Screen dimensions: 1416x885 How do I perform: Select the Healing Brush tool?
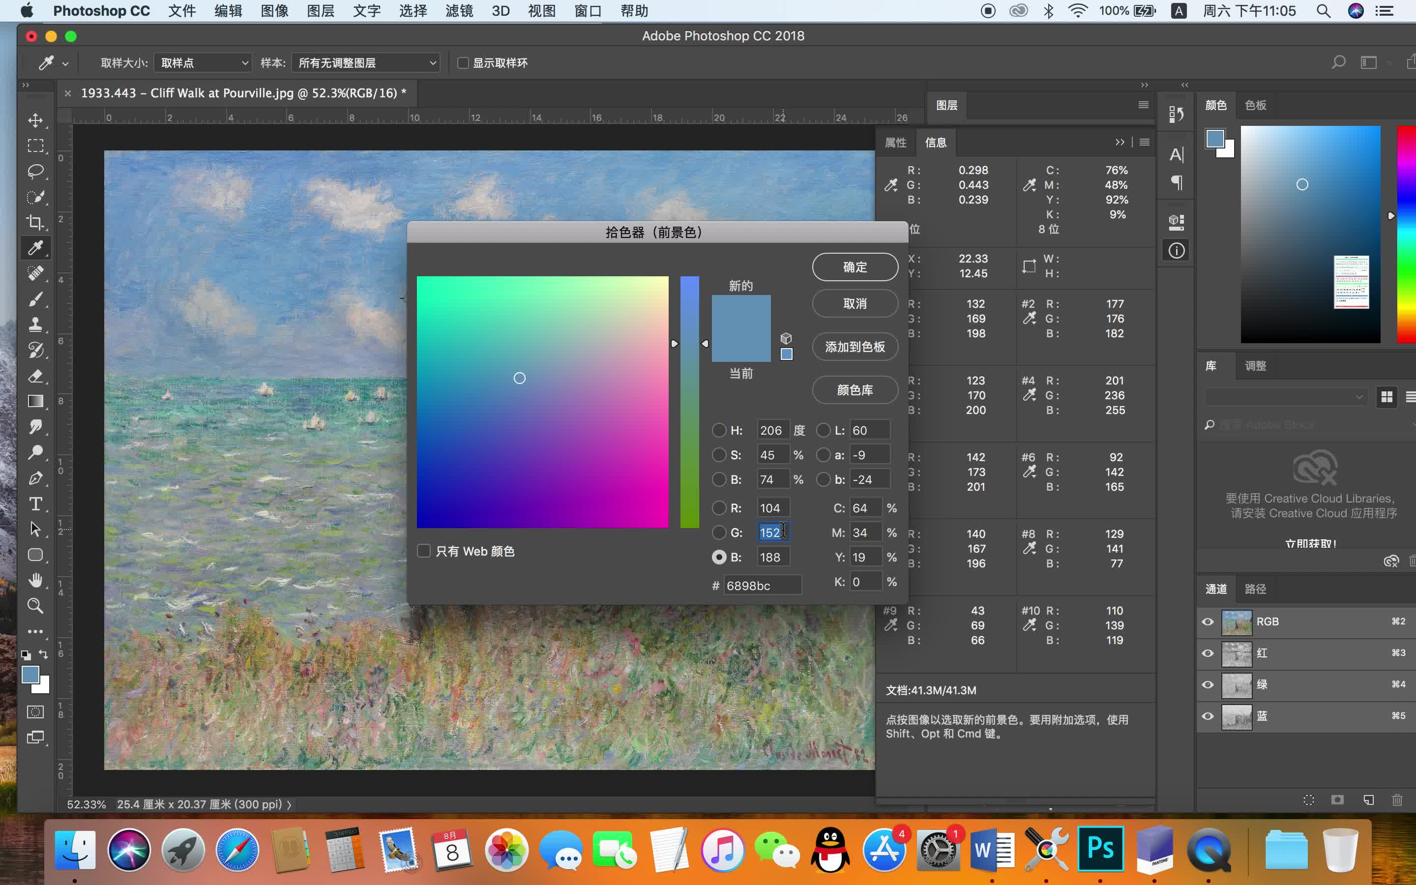[x=35, y=273]
